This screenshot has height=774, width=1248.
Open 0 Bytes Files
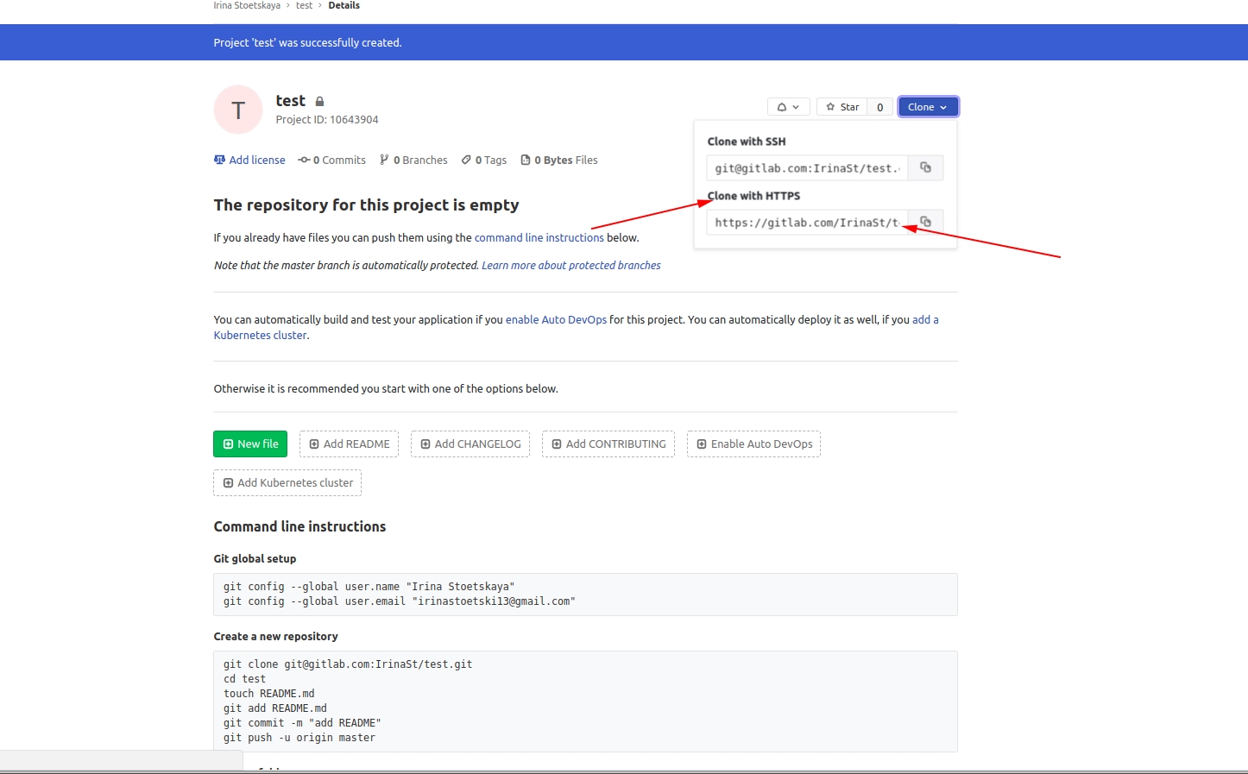(559, 160)
